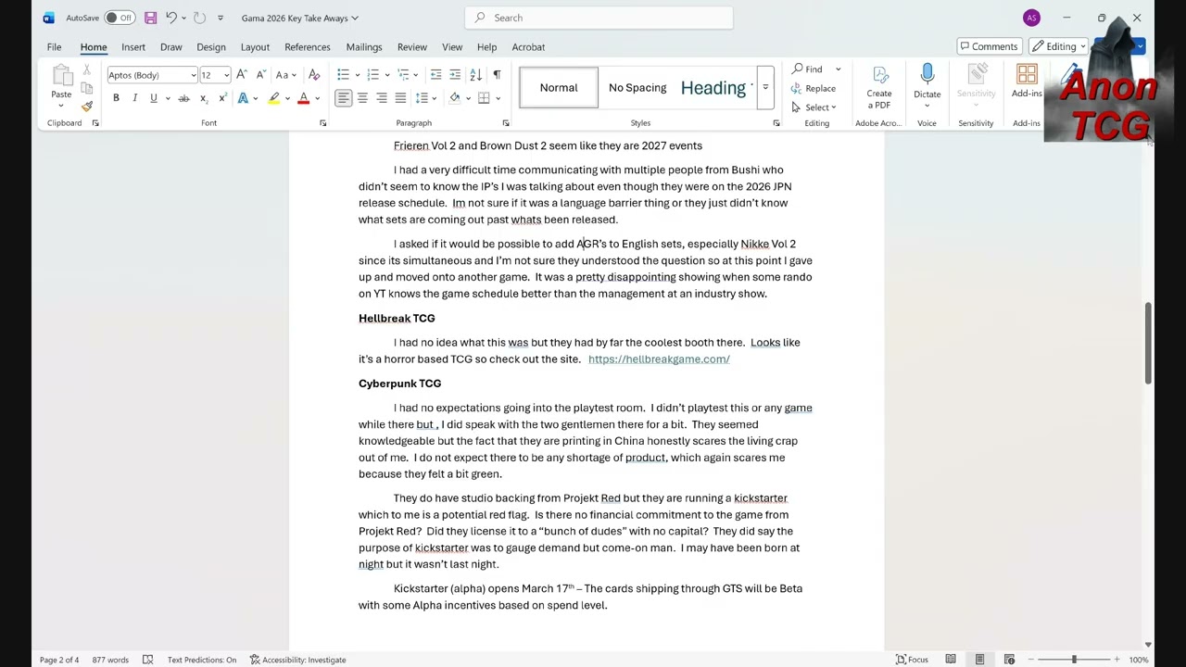Click the text highlight color button
This screenshot has width=1186, height=667.
pyautogui.click(x=274, y=98)
